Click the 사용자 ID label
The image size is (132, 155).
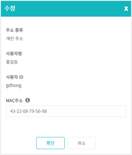click(x=15, y=77)
